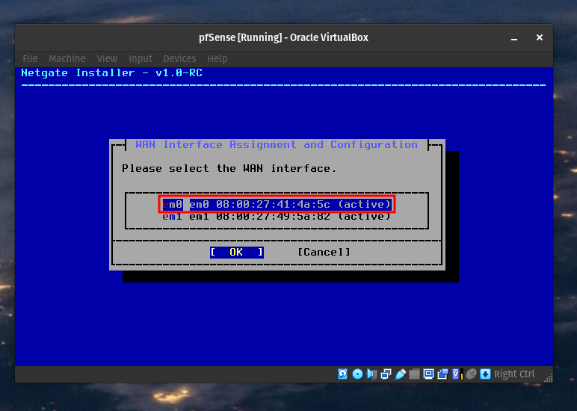
Task: Click the hard disk activity status icon
Action: click(x=343, y=374)
